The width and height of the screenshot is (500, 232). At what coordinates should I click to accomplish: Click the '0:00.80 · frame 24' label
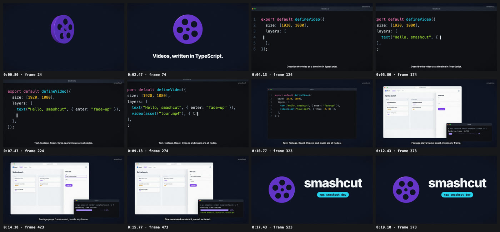pyautogui.click(x=22, y=74)
